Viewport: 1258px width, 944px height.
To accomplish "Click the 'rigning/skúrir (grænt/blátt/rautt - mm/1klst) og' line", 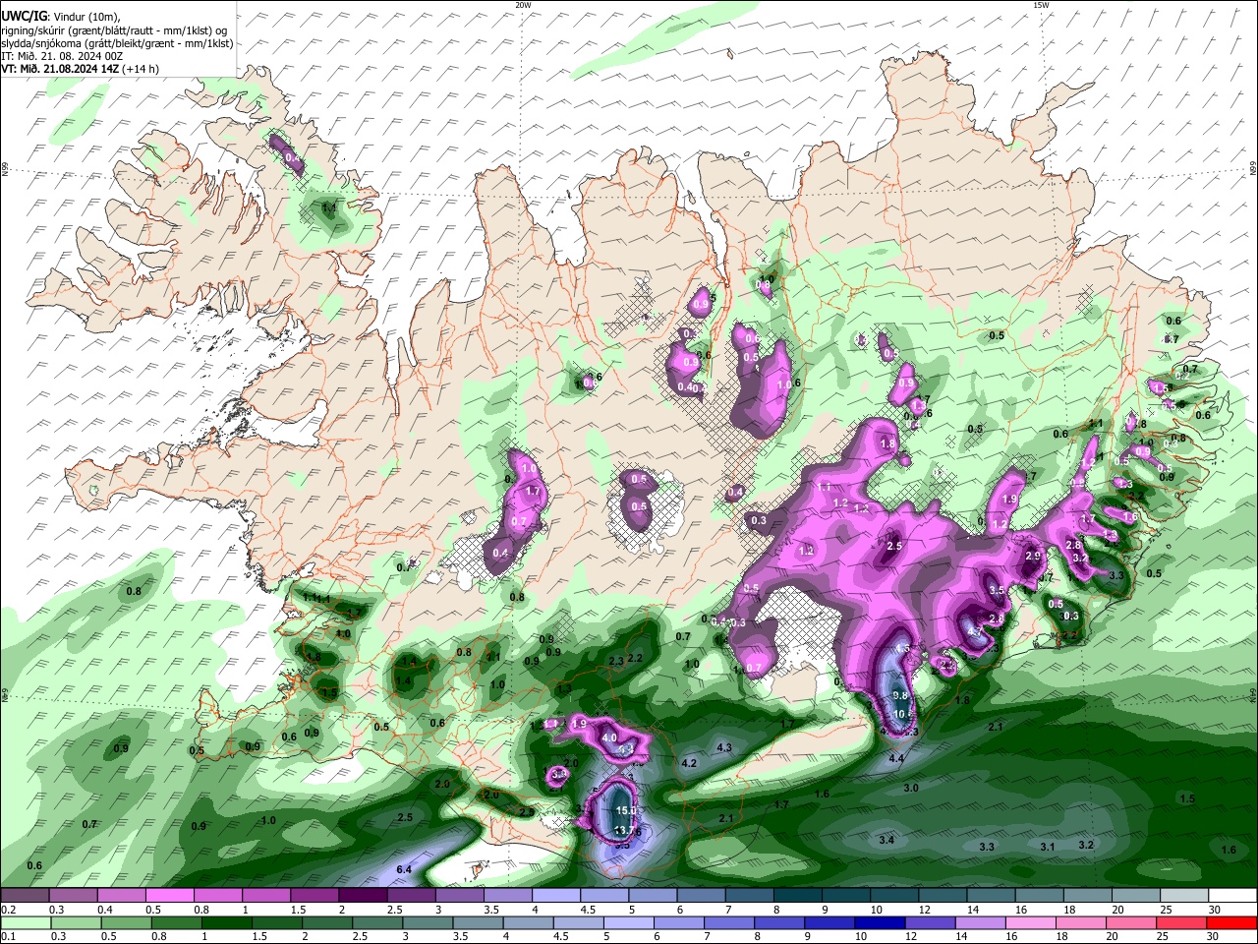I will coord(115,30).
